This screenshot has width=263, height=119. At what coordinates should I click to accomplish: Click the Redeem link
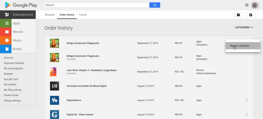(x=8, y=74)
